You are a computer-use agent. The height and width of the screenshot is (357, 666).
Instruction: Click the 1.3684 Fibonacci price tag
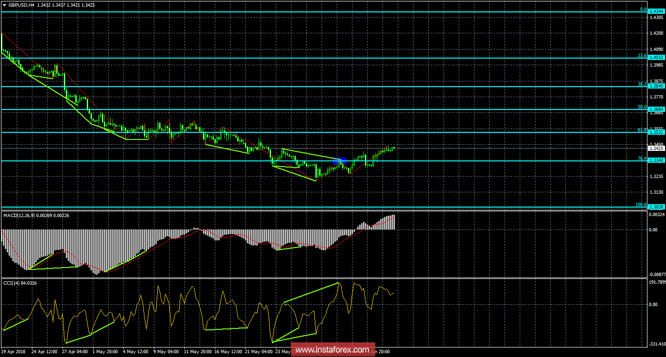656,109
